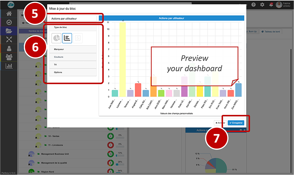Open the help question mark icon
Viewport: 294px width, 175px height.
tap(254, 5)
